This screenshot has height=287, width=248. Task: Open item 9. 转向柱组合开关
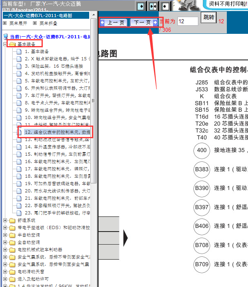[57, 110]
